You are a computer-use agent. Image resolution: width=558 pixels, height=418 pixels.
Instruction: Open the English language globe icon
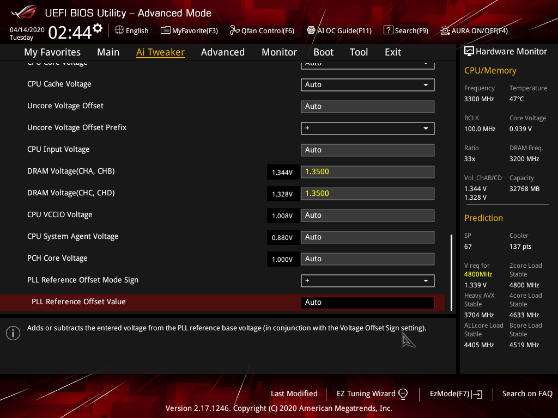point(119,30)
